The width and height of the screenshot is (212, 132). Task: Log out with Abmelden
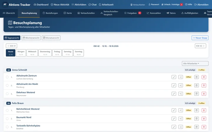pos(201,5)
